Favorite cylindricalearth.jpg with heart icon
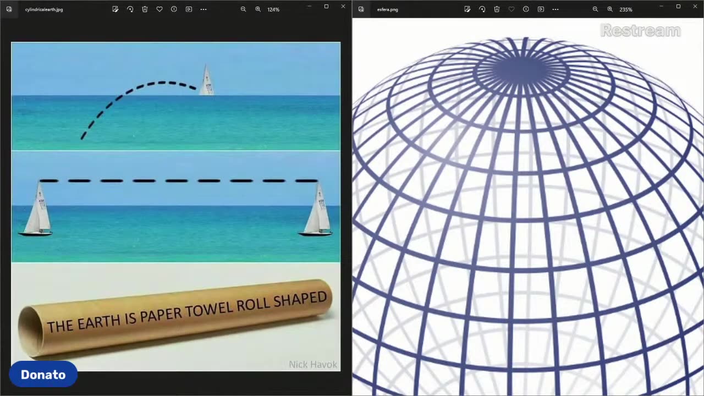The image size is (704, 396). tap(159, 9)
